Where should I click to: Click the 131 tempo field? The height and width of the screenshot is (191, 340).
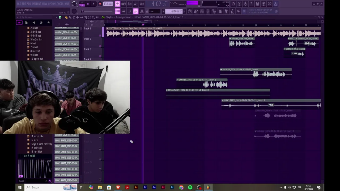108,4
